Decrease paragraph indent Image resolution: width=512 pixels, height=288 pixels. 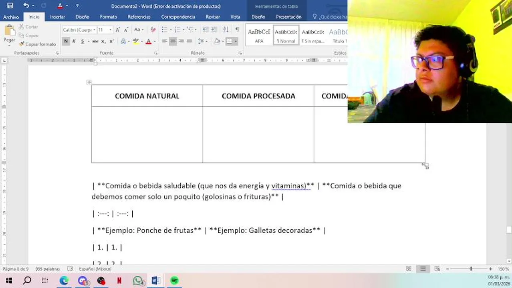point(205,30)
